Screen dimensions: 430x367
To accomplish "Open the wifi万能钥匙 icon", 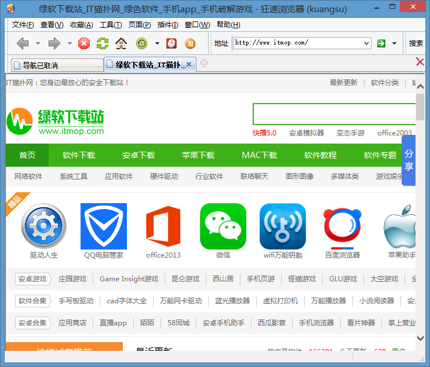I will coord(283,226).
